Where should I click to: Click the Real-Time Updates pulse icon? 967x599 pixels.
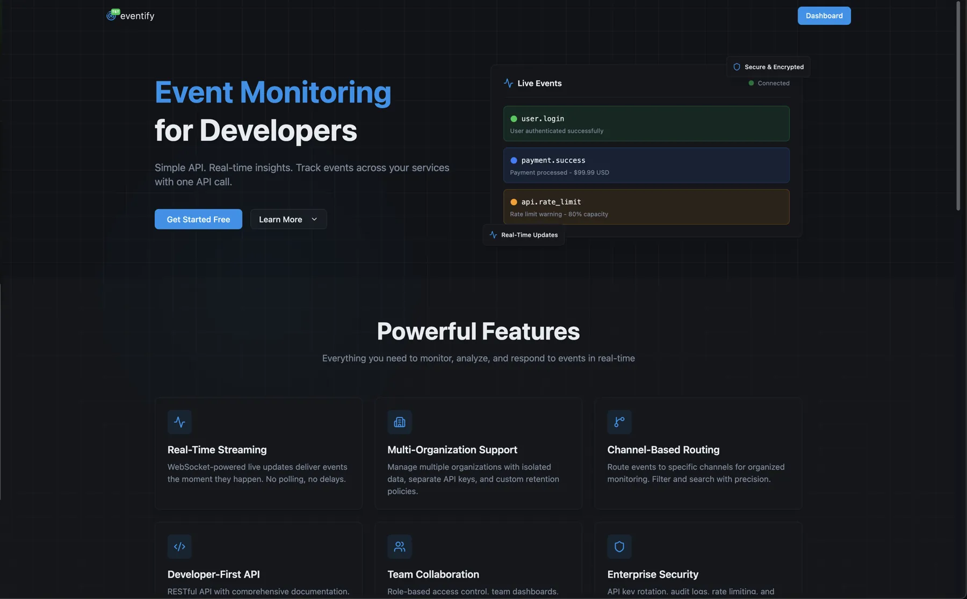[x=493, y=235]
